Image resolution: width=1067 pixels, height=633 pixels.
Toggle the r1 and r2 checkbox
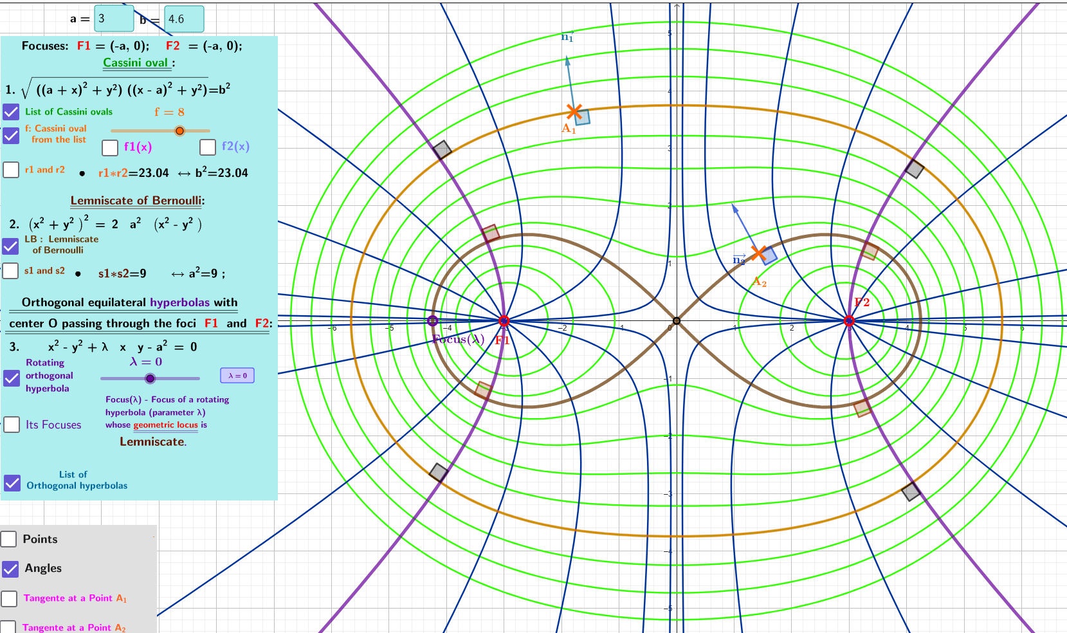click(11, 170)
